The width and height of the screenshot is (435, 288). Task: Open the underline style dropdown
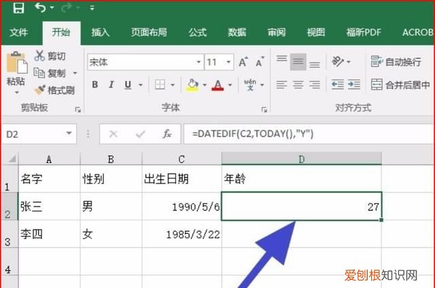coord(141,85)
